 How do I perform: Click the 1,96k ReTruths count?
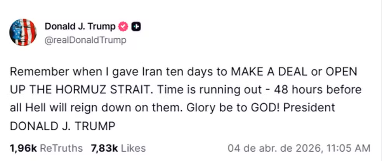(x=23, y=148)
